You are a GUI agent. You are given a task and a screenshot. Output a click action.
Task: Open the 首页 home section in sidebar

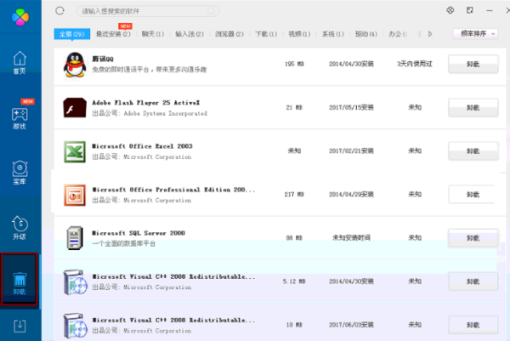point(20,63)
